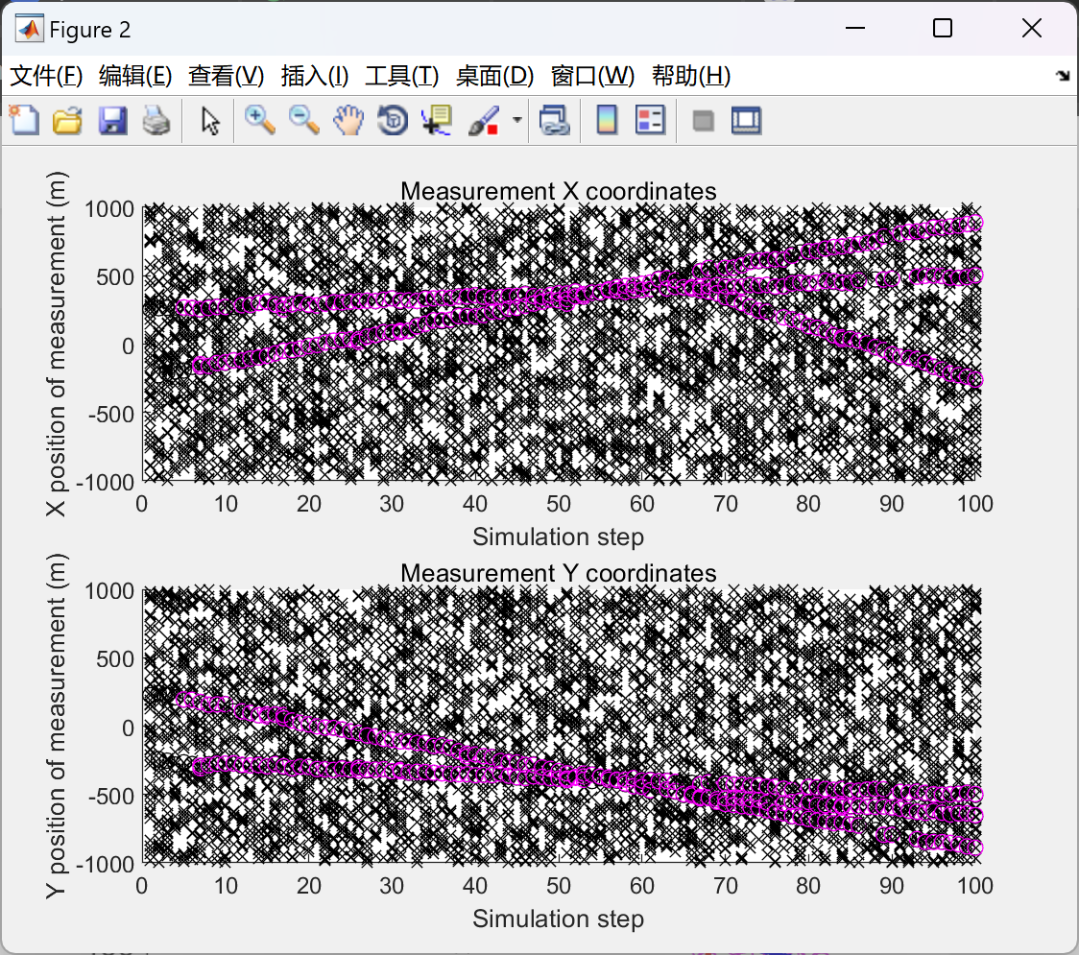Maximize the Figure 2 window

point(942,28)
